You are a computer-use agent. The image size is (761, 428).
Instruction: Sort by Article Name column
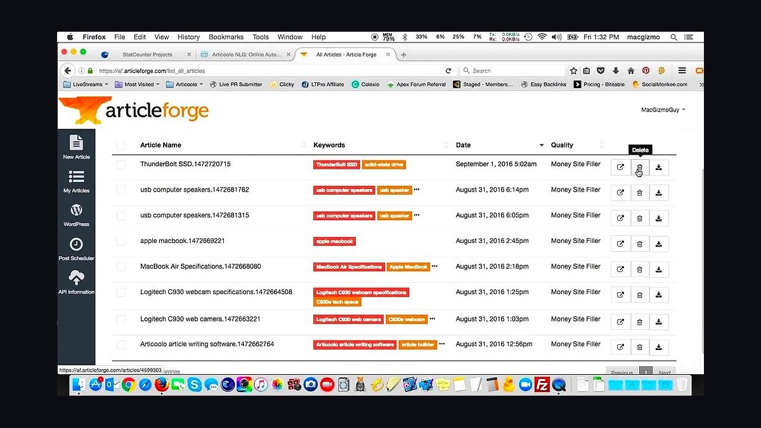(x=160, y=145)
